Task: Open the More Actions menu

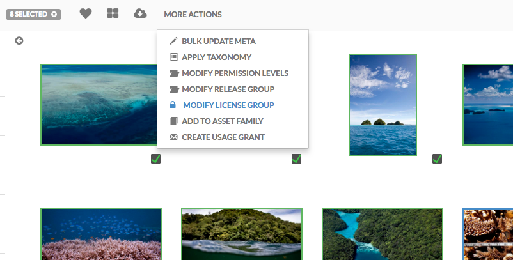Action: pos(193,14)
